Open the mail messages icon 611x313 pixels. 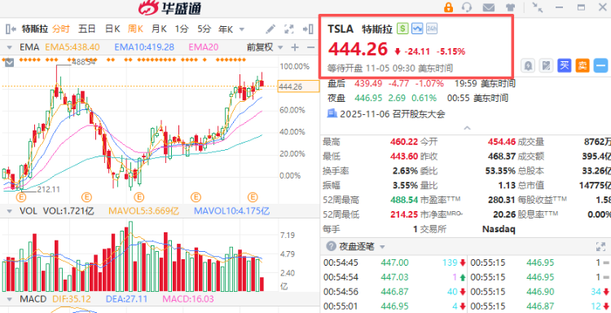489,7
